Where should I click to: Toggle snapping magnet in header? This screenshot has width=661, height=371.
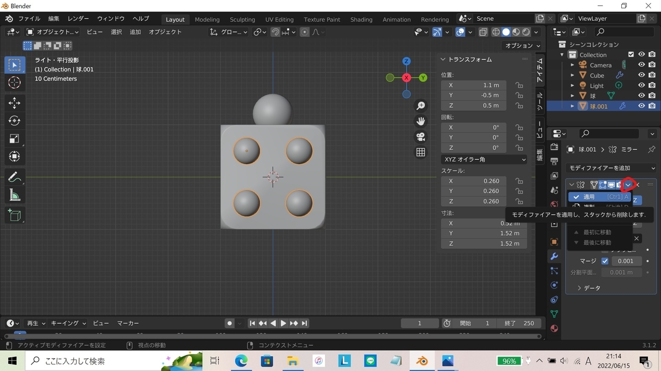(x=275, y=32)
